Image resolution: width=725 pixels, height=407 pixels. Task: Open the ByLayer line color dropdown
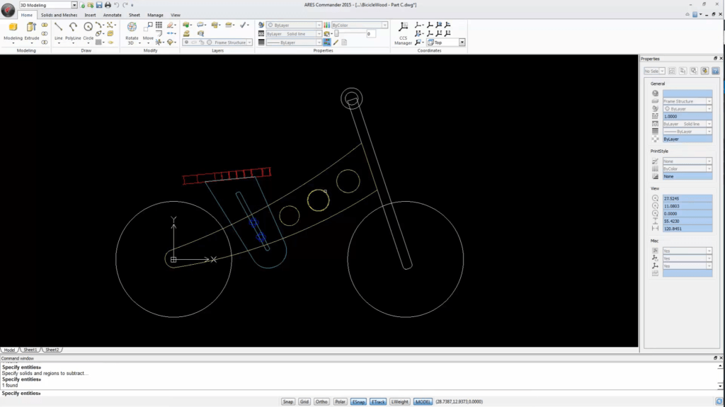(319, 25)
